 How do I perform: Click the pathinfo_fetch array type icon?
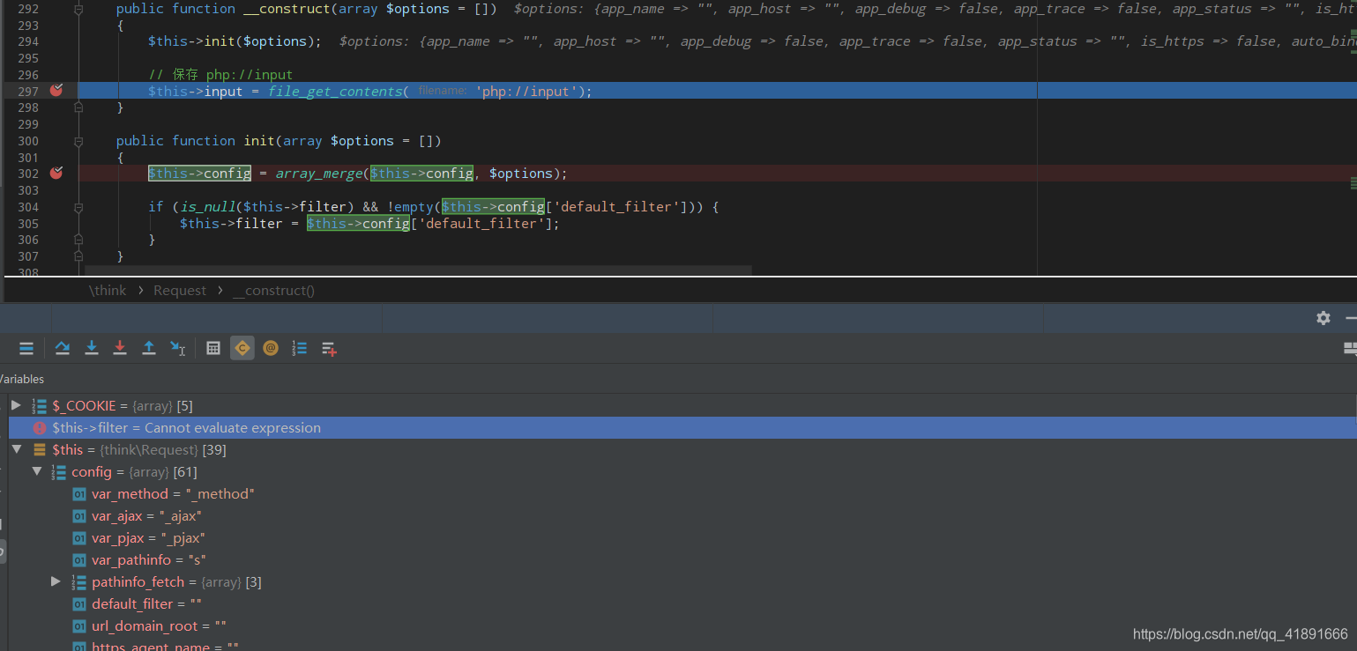tap(79, 581)
